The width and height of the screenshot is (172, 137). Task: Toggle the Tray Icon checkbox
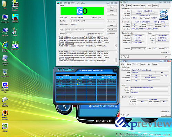[108, 34]
